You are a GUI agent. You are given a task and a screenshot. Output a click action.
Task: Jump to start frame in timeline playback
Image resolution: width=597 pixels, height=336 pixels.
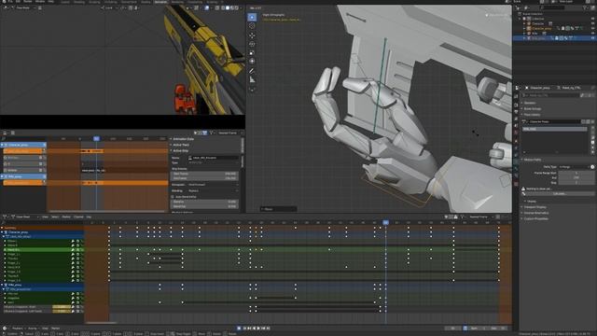point(244,328)
